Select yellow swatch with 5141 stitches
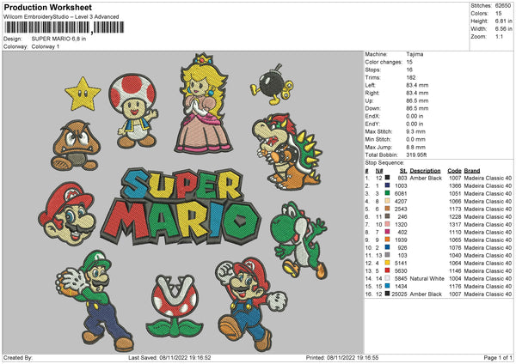Screen dimensions: 516x364 tap(387, 263)
